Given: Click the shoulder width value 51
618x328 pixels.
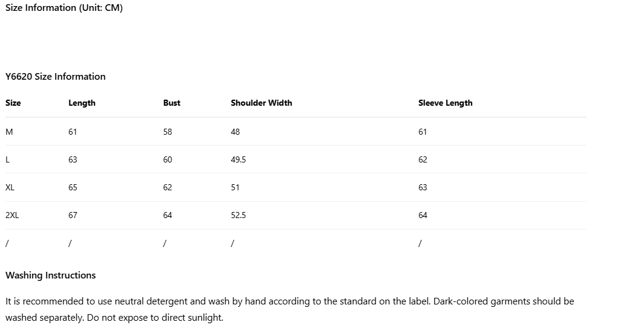Looking at the screenshot, I should [x=235, y=187].
